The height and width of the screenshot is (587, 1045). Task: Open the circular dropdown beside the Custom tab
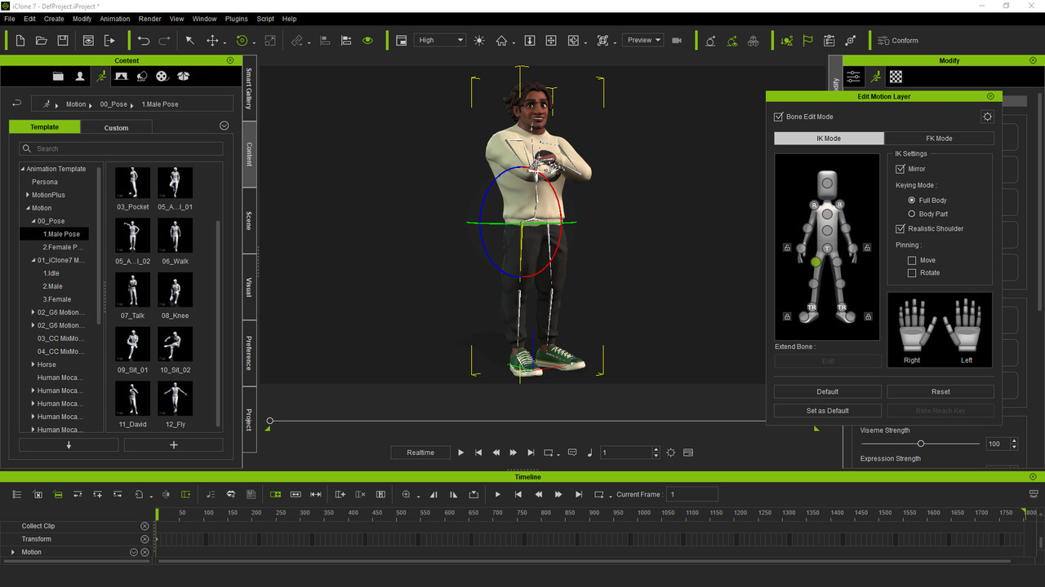(x=224, y=126)
